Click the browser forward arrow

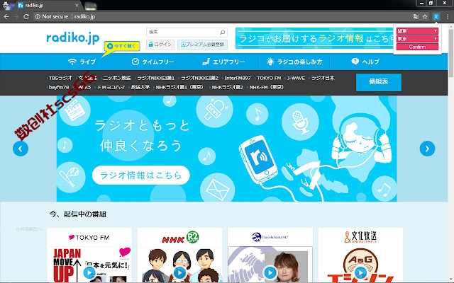point(16,17)
